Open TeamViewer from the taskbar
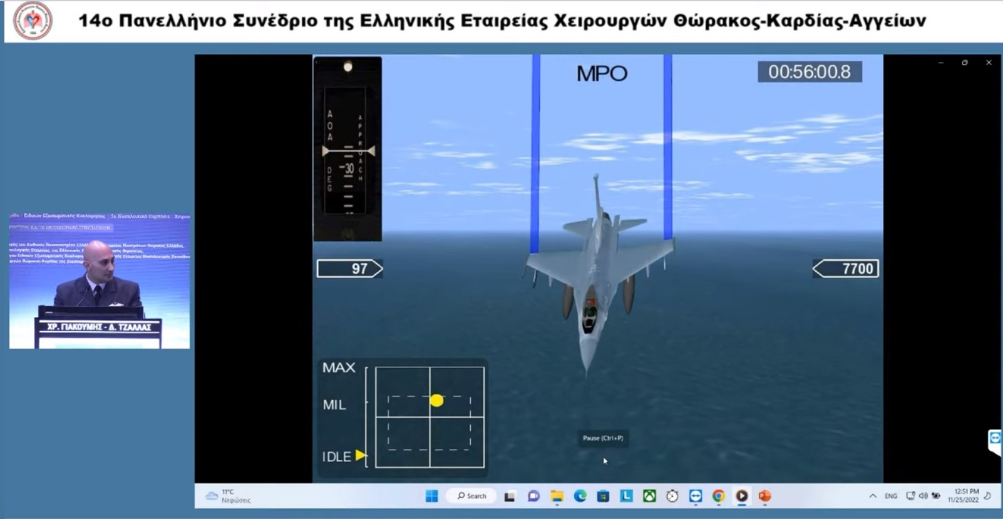Image resolution: width=1003 pixels, height=519 pixels. point(696,496)
